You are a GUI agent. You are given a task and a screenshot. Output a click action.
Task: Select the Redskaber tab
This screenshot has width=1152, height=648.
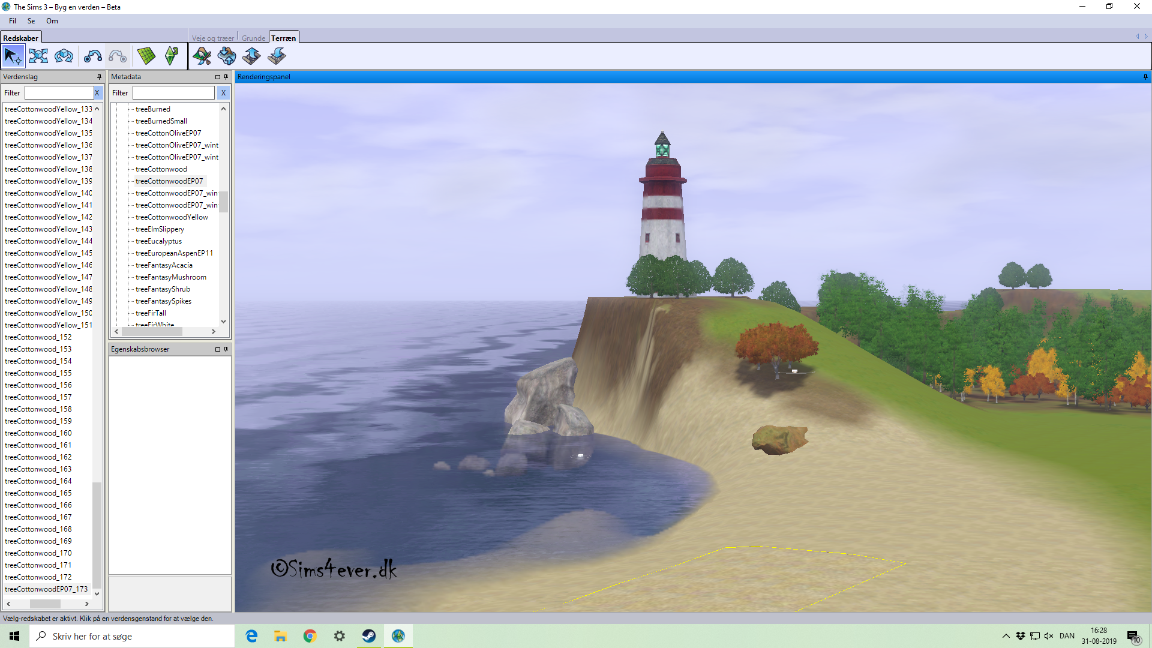[x=20, y=38]
